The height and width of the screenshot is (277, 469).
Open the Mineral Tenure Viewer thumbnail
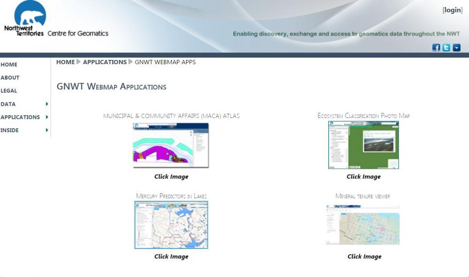(363, 225)
